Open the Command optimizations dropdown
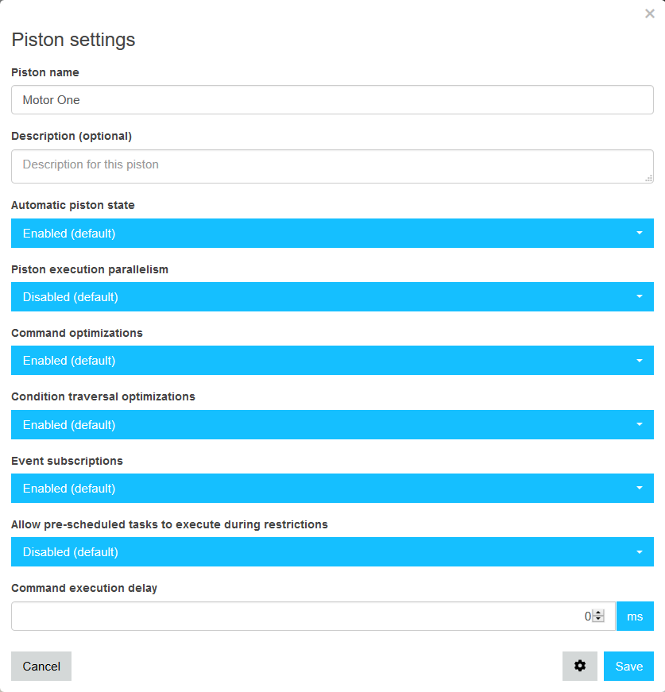This screenshot has height=692, width=665. pyautogui.click(x=332, y=360)
